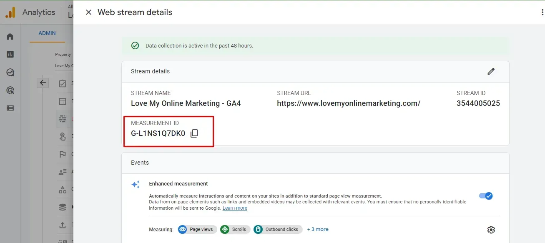The width and height of the screenshot is (545, 243).
Task: Open Data import upload icon
Action: (63, 225)
